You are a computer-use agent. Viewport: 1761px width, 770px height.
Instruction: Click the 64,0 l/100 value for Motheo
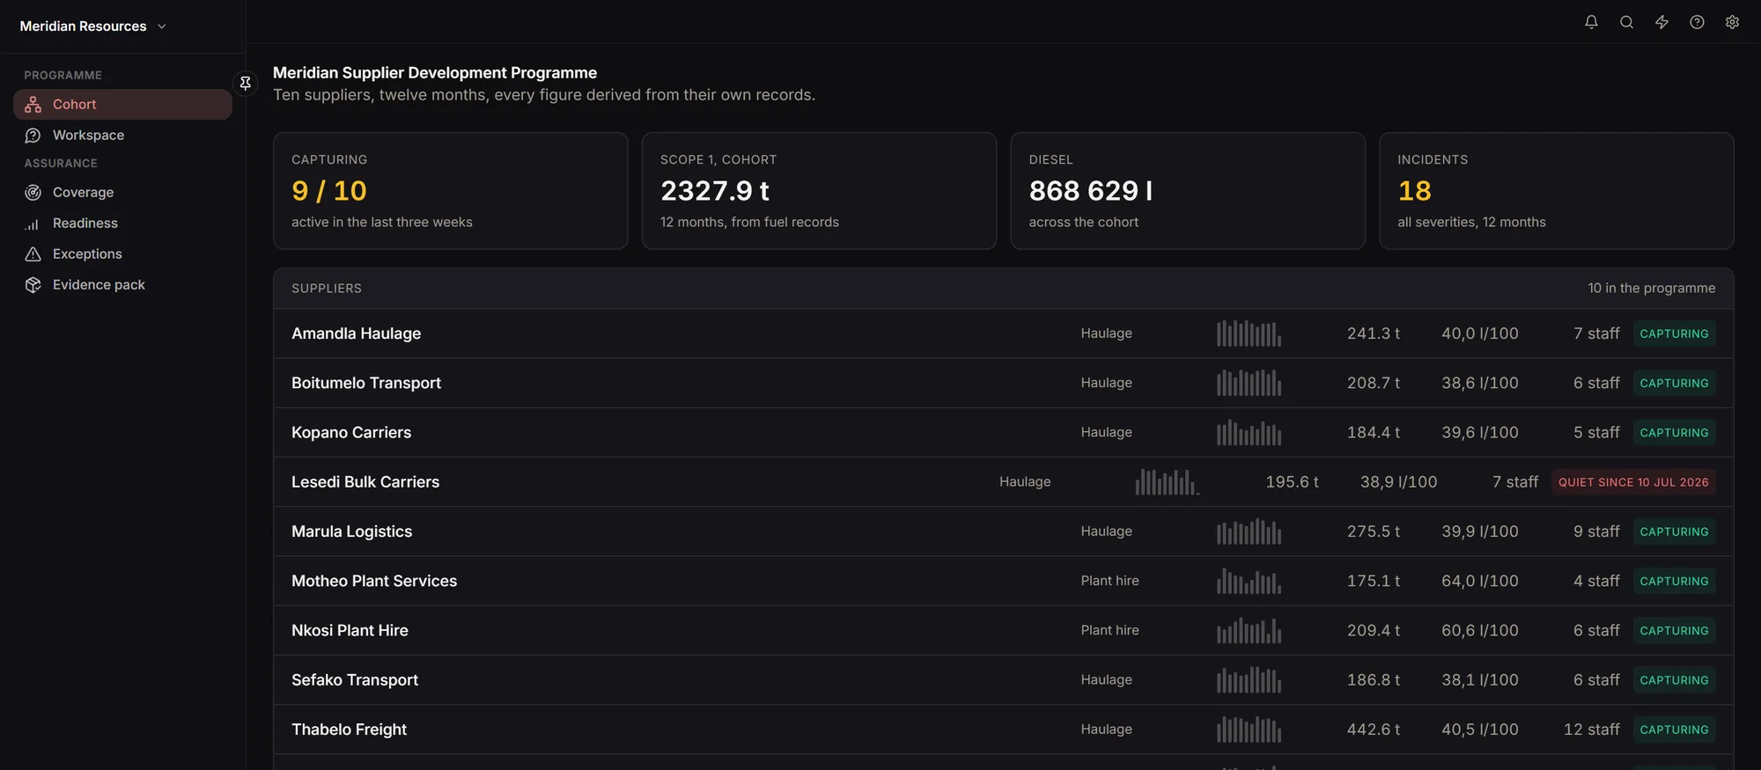pyautogui.click(x=1479, y=581)
